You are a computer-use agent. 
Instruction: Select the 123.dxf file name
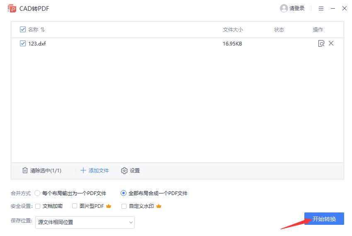point(37,44)
